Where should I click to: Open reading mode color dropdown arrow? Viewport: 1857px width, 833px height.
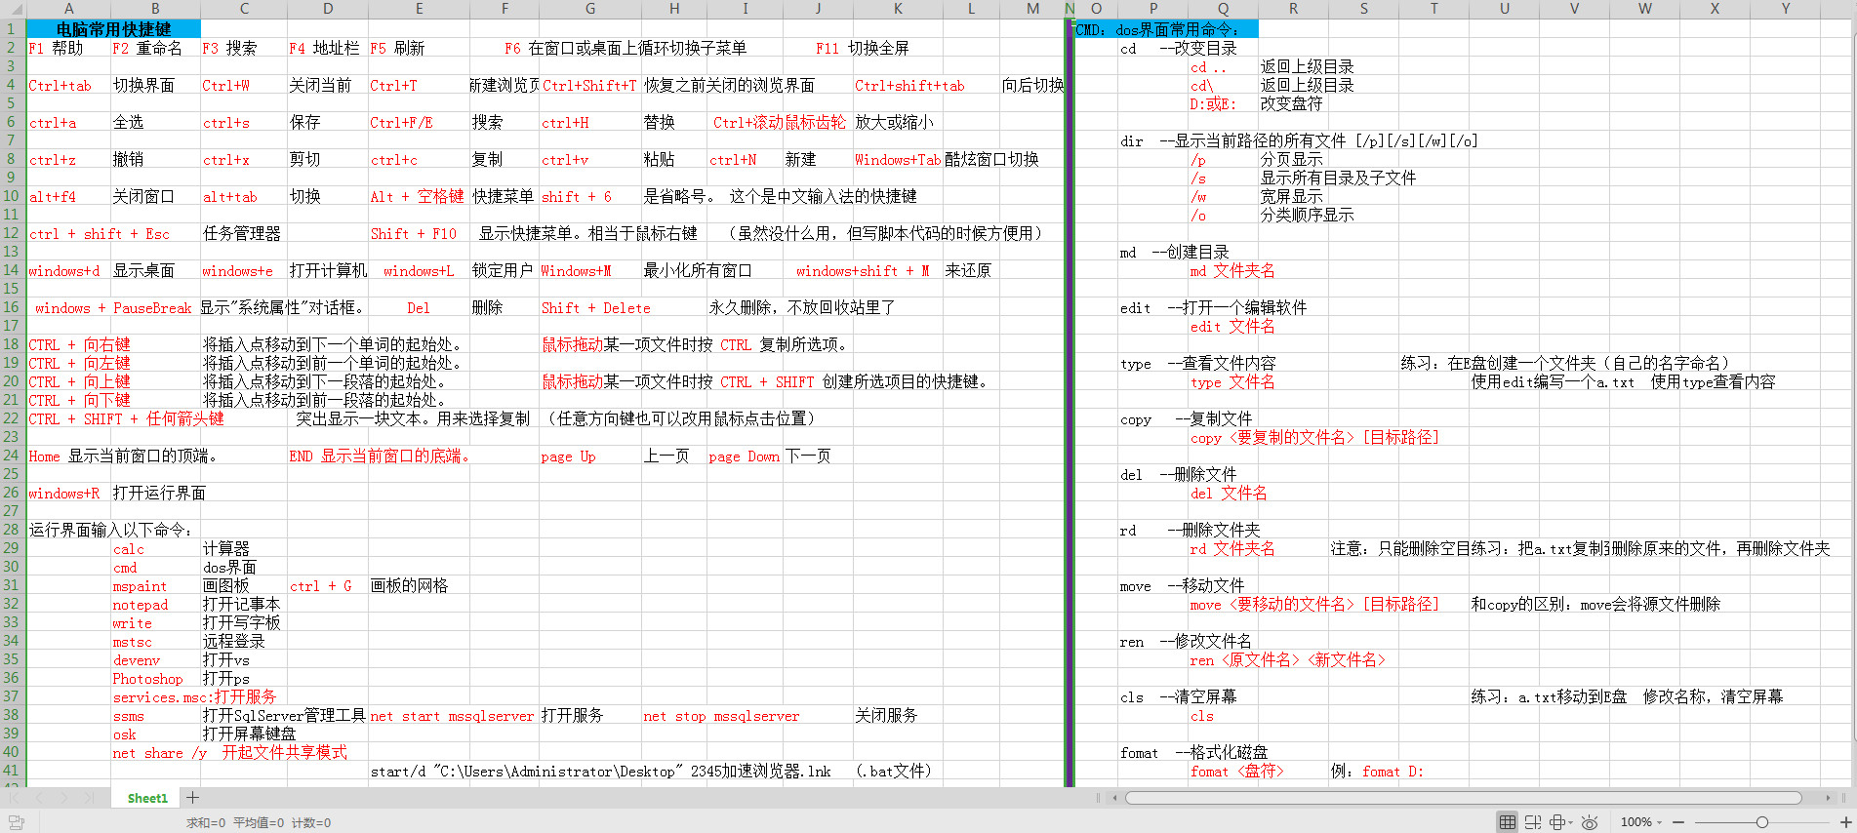click(1570, 822)
